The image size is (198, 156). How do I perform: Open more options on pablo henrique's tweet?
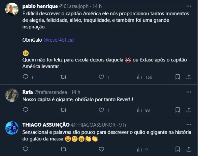(189, 6)
